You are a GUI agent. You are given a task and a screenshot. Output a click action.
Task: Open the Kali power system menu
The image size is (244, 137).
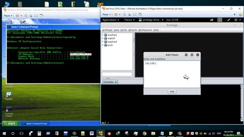238,20
